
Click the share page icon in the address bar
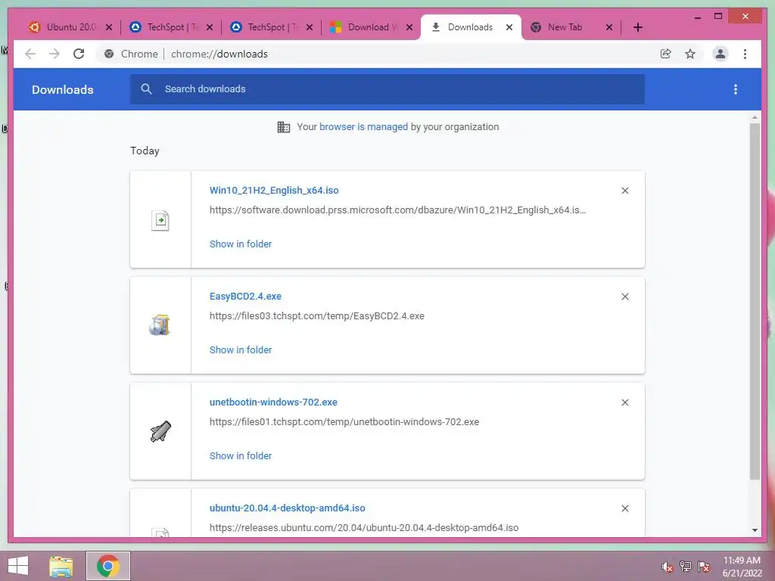click(666, 54)
